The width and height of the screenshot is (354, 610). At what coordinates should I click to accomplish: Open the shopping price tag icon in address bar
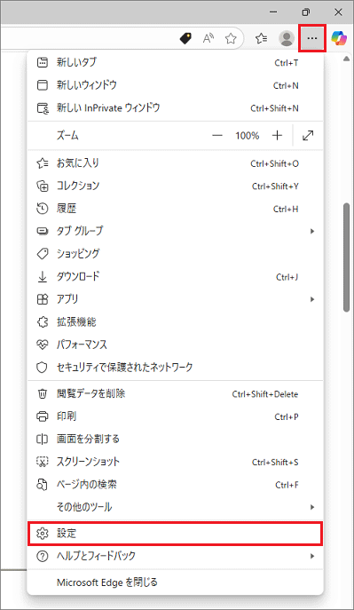(x=185, y=38)
